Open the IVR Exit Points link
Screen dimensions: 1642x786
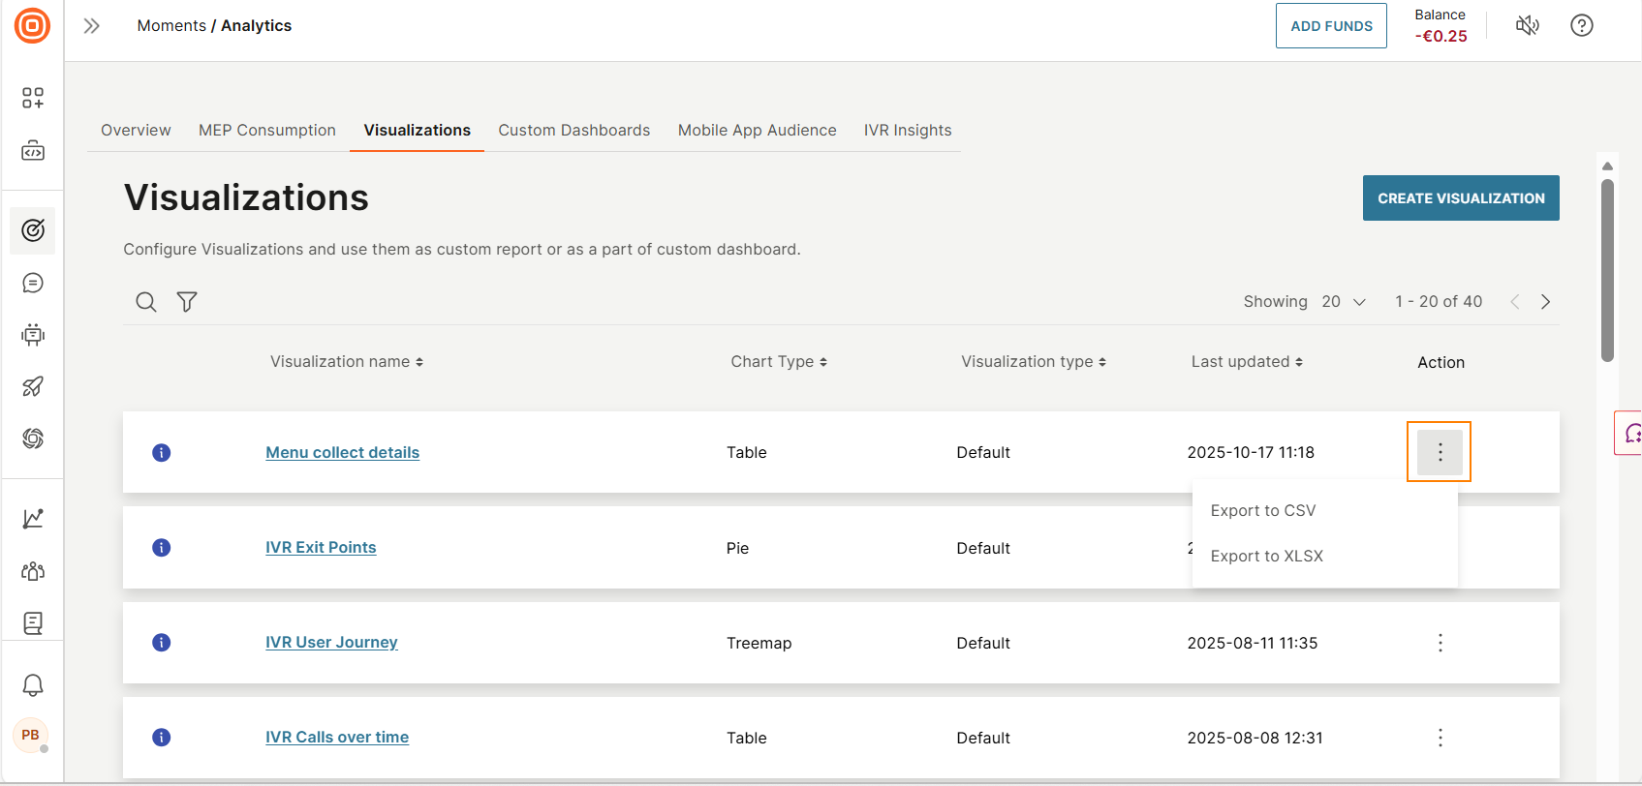coord(321,547)
